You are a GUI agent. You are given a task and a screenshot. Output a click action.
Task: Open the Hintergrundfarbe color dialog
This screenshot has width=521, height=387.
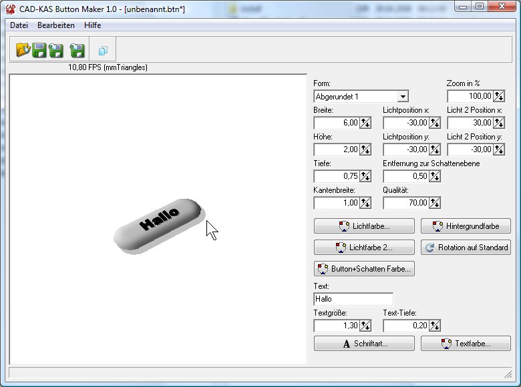coord(466,226)
